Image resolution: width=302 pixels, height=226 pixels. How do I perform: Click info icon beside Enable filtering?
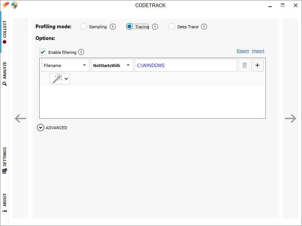[81, 52]
